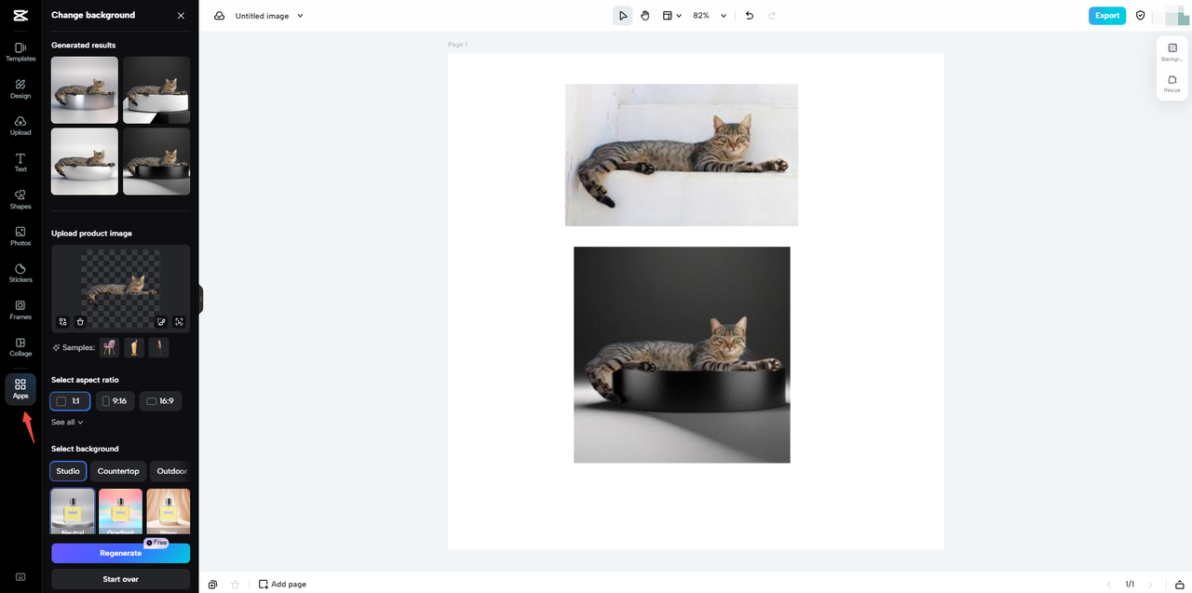Click the replace image icon on uploaded product
This screenshot has height=593, width=1192.
(62, 322)
